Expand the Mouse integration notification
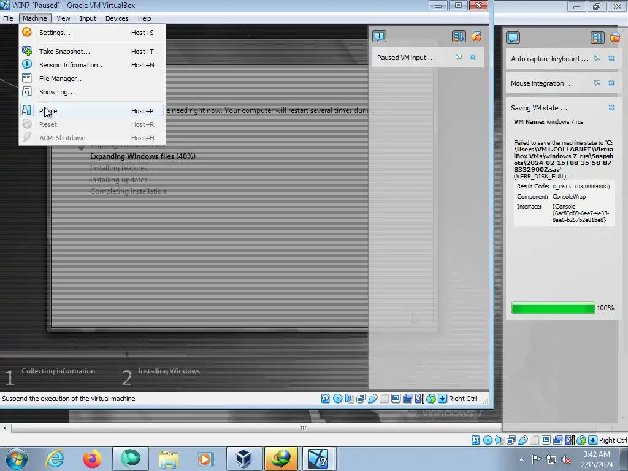This screenshot has height=471, width=628. point(542,83)
